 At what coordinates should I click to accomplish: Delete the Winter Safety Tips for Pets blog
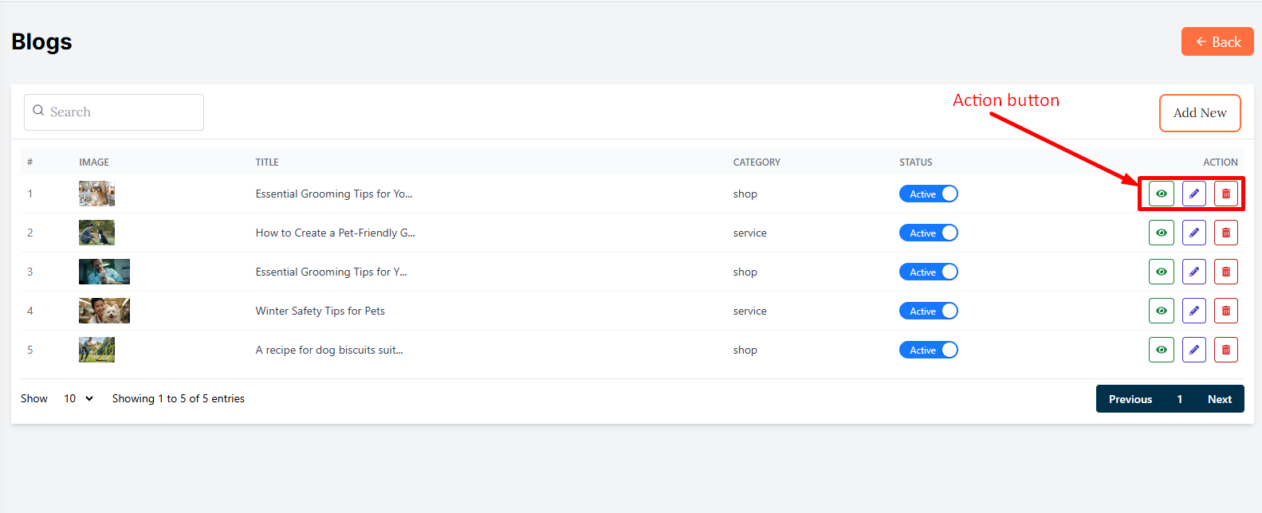pyautogui.click(x=1225, y=311)
